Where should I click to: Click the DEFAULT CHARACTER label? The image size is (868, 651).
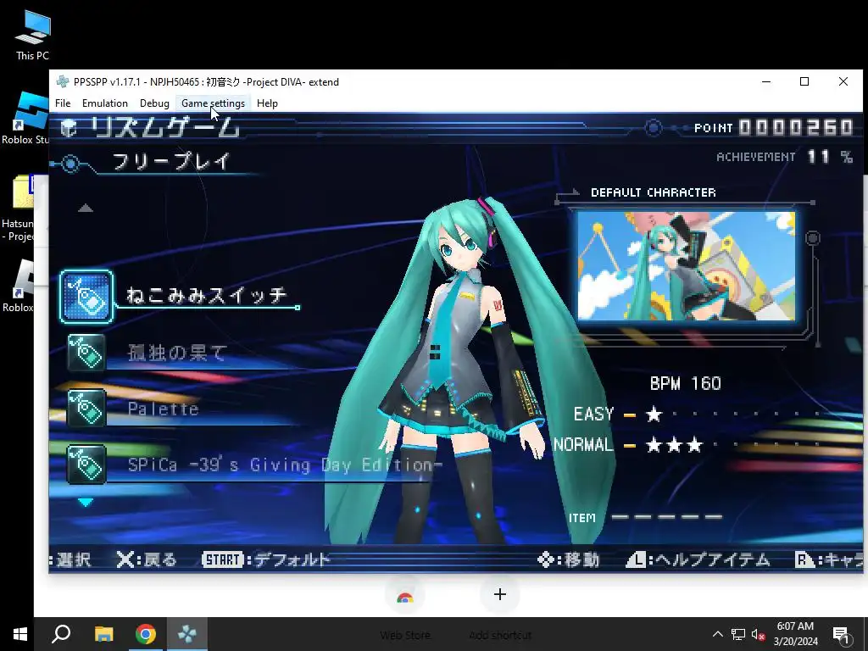click(654, 192)
